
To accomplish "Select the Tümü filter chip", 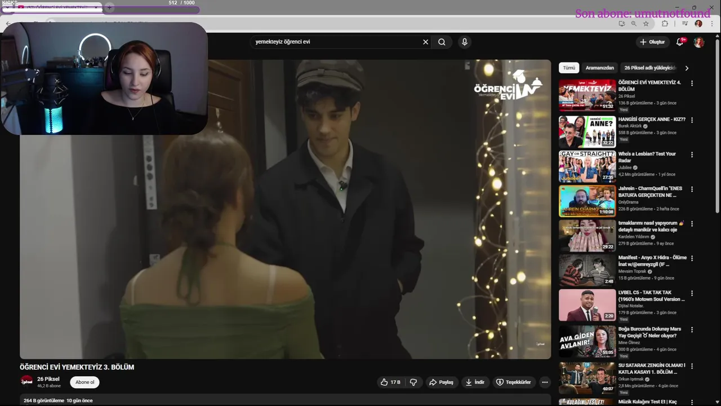I will 569,68.
